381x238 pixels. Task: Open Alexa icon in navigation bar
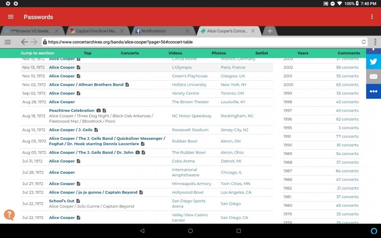pos(374,231)
